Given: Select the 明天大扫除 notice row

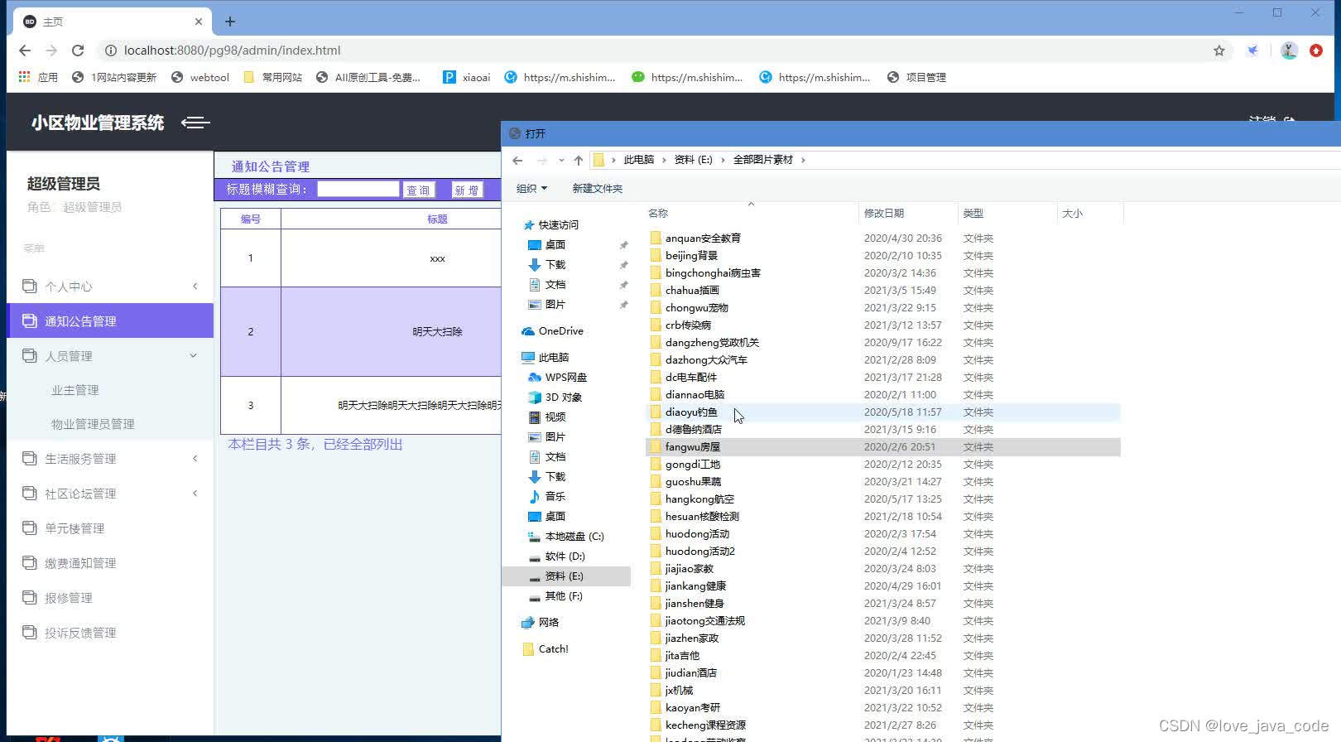Looking at the screenshot, I should point(361,332).
